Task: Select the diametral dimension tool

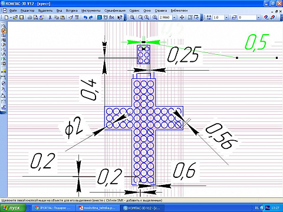Action: (x=4, y=83)
